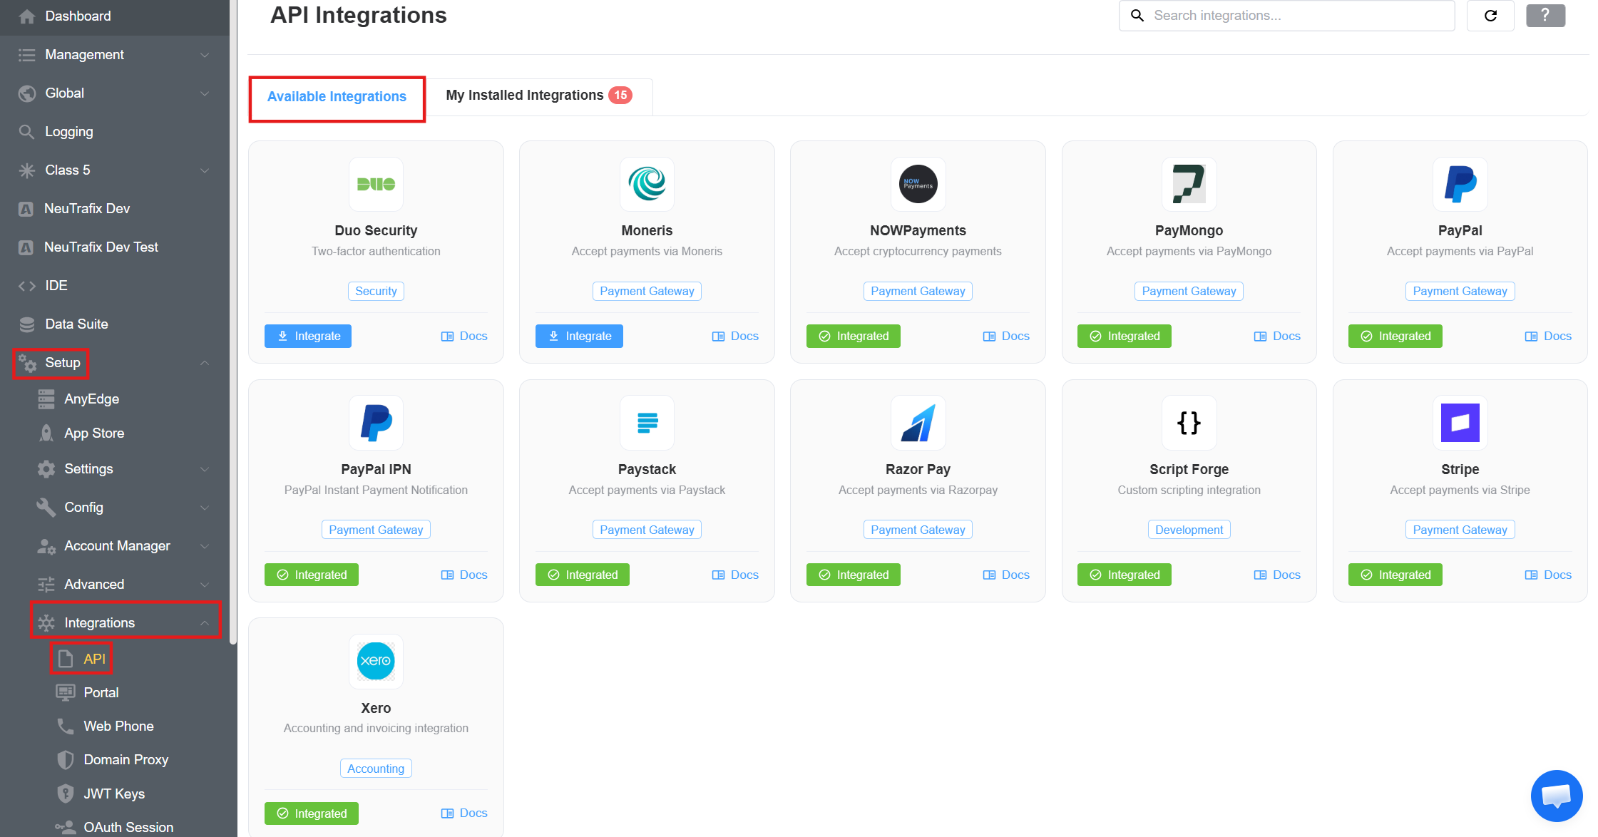Click Integrated button on PayPal card

pos(1395,336)
